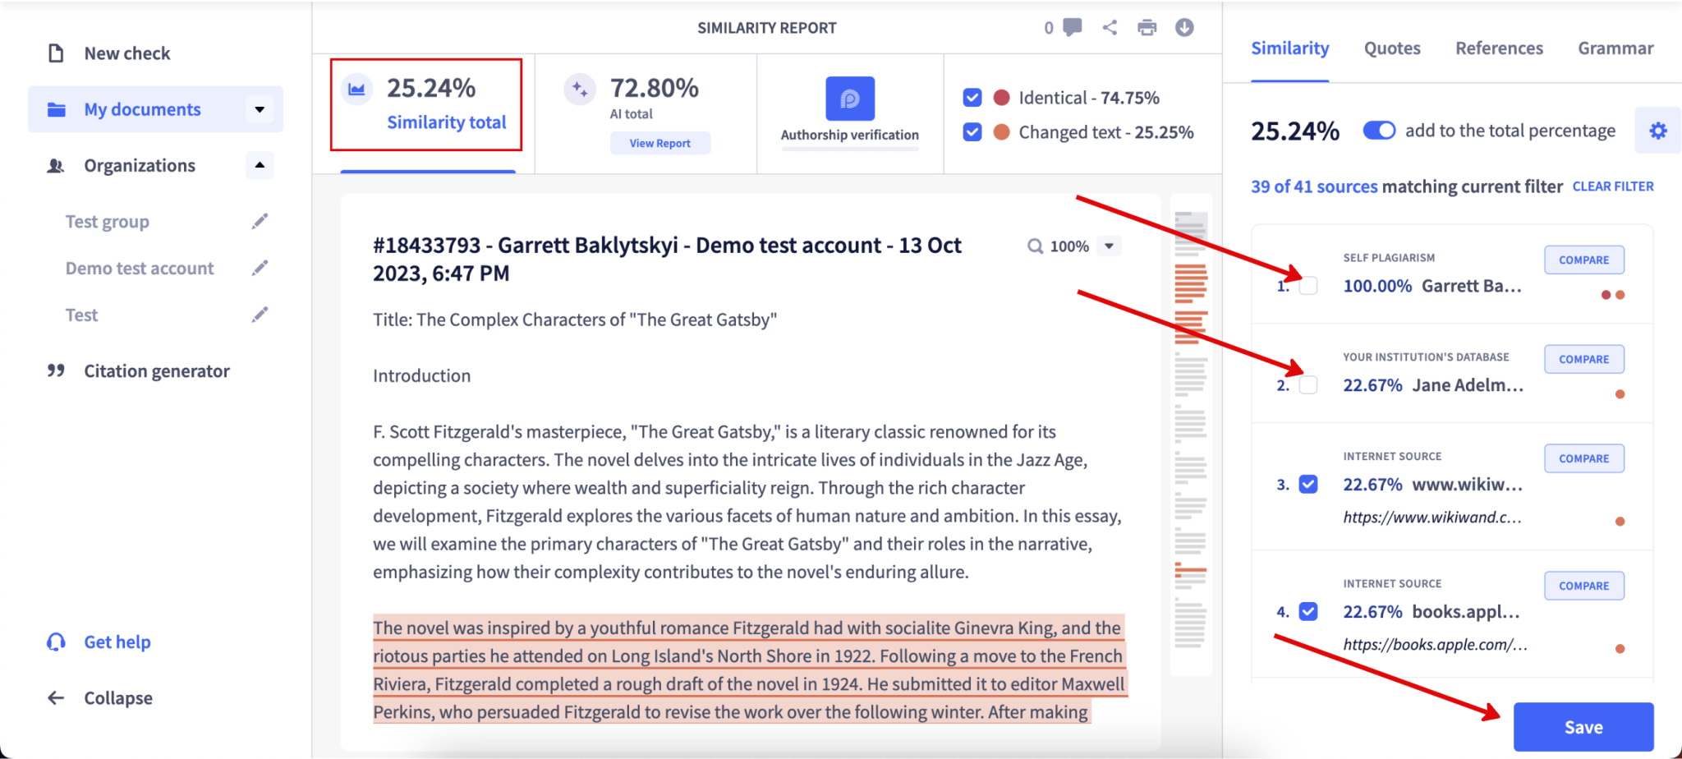
Task: Toggle 'add to the total percentage' switch
Action: click(x=1379, y=130)
